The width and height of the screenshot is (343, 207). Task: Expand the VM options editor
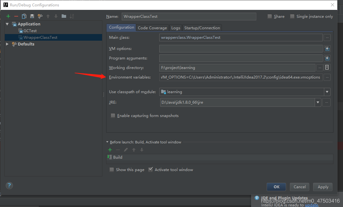coord(327,49)
